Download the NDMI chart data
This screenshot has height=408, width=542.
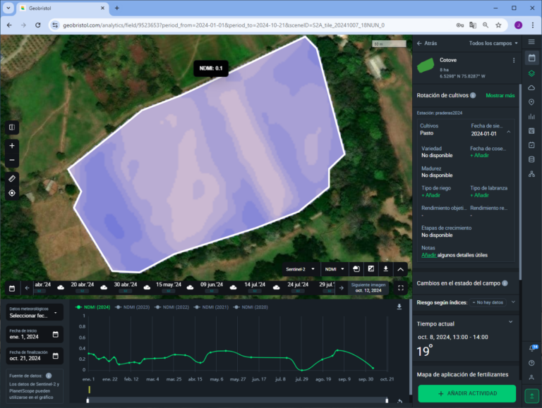point(399,307)
